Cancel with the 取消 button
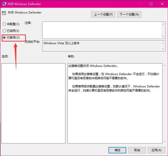Viewport: 168px width, 156px height. point(137,150)
